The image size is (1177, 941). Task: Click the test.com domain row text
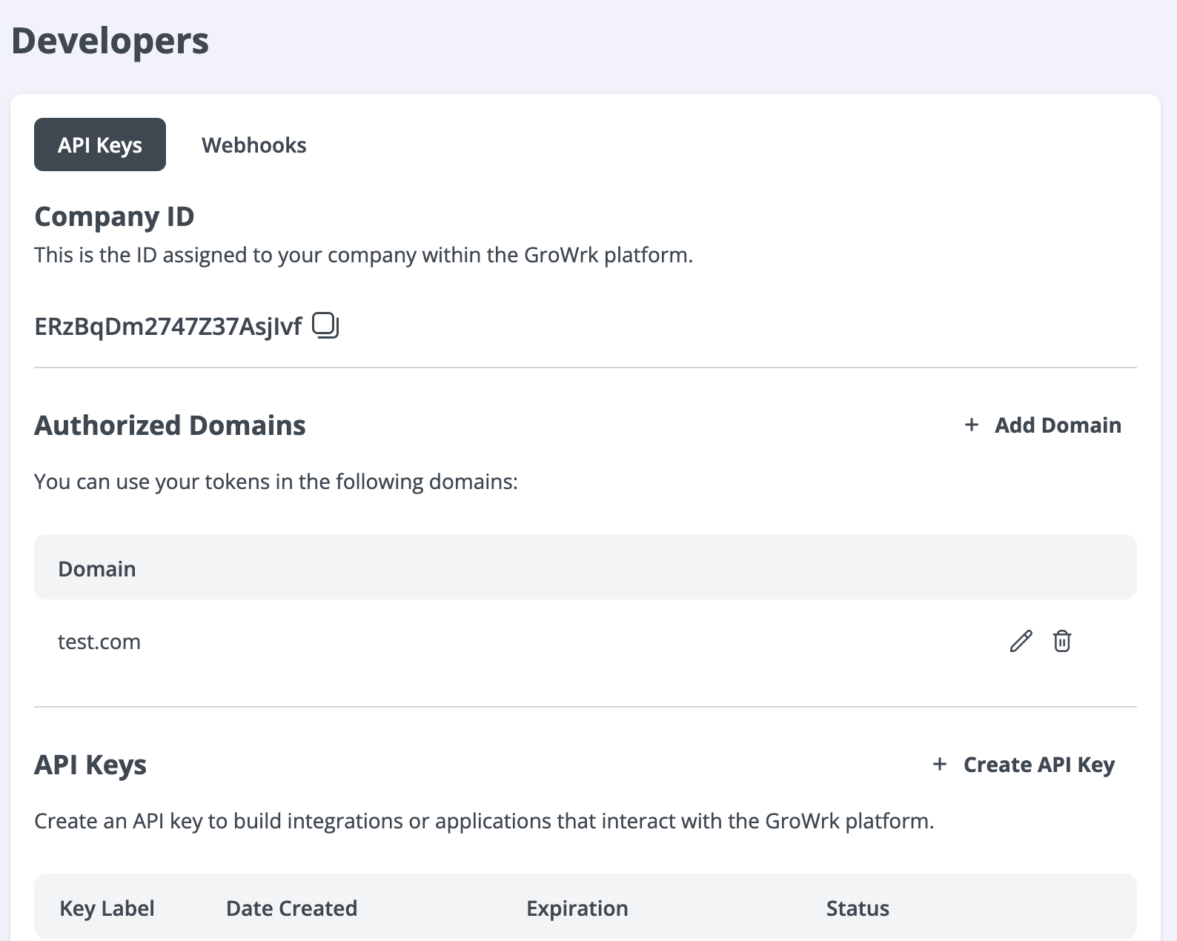99,642
